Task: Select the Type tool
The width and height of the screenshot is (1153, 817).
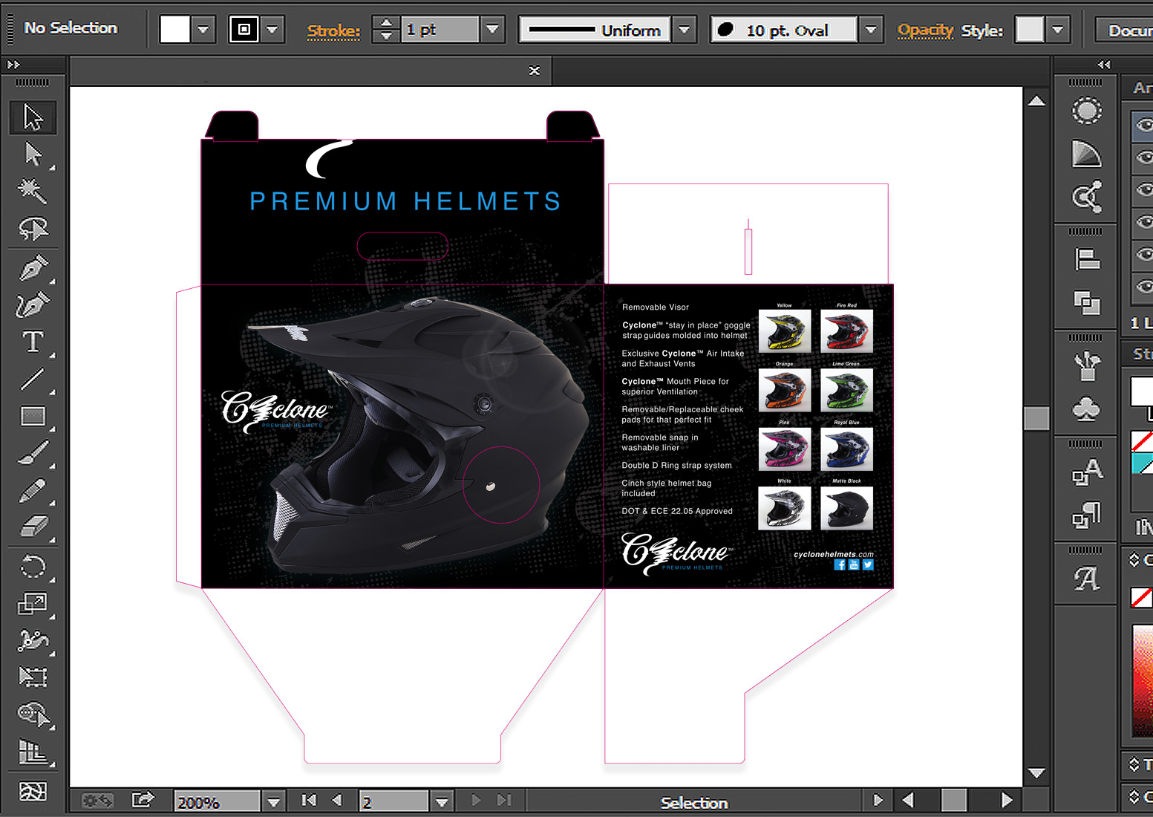Action: (33, 342)
